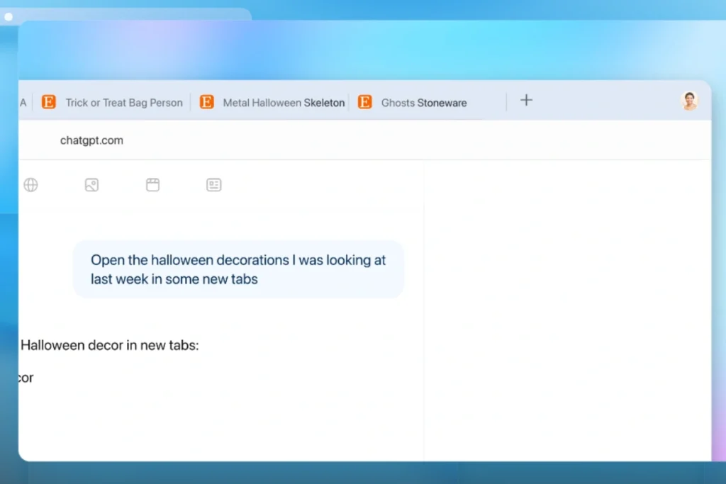Screen dimensions: 726x484
Task: Click the globe web search icon
Action: (x=30, y=185)
